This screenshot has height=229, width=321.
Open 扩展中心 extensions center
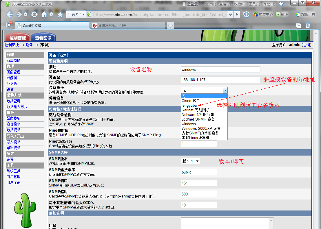pos(263,14)
